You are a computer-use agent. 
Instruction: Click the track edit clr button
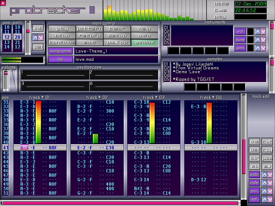pyautogui.click(x=255, y=158)
